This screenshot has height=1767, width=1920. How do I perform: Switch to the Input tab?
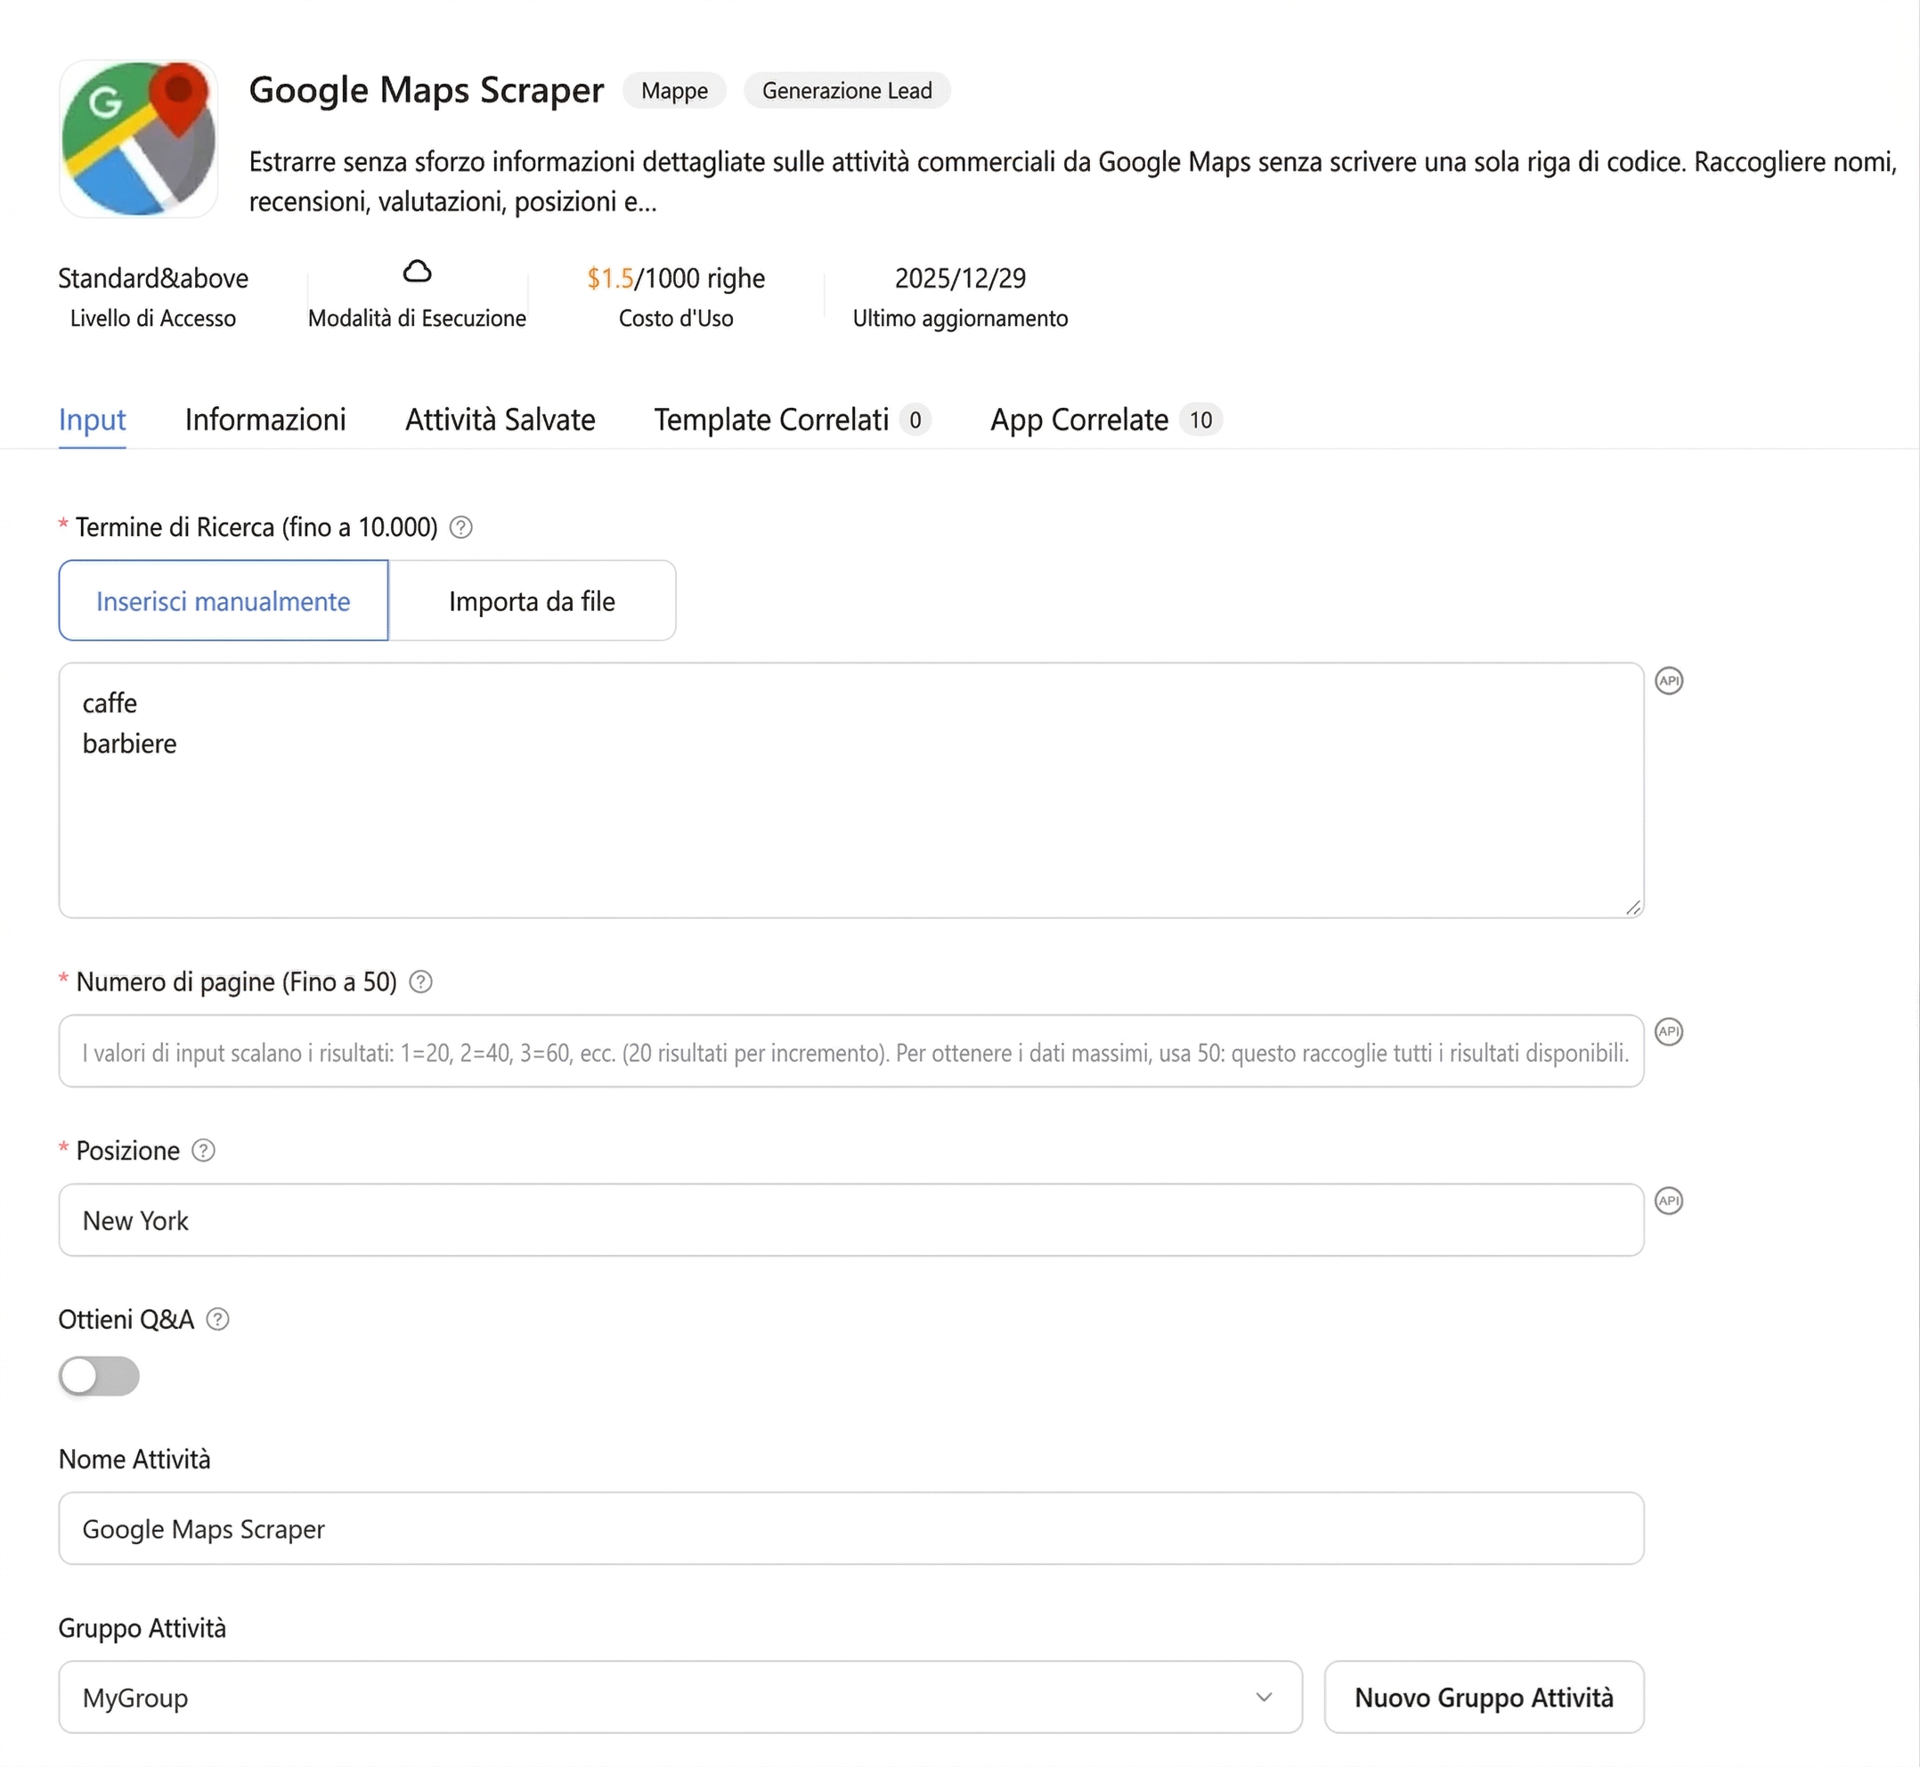coord(92,419)
